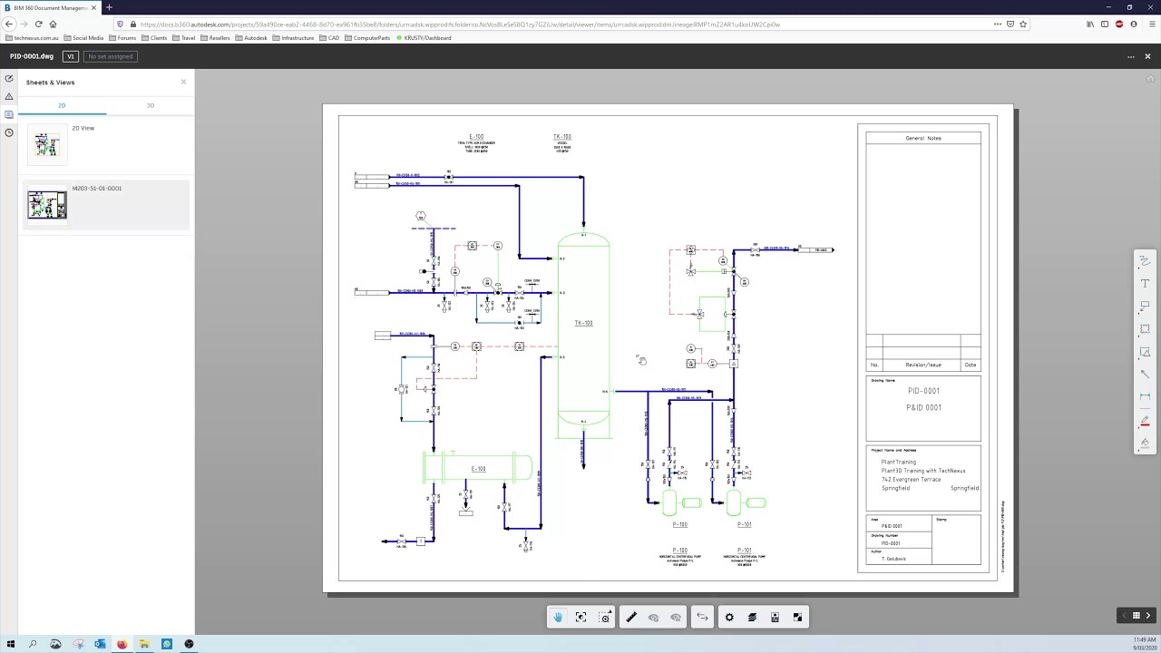
Task: Open the Layers manager
Action: [752, 618]
